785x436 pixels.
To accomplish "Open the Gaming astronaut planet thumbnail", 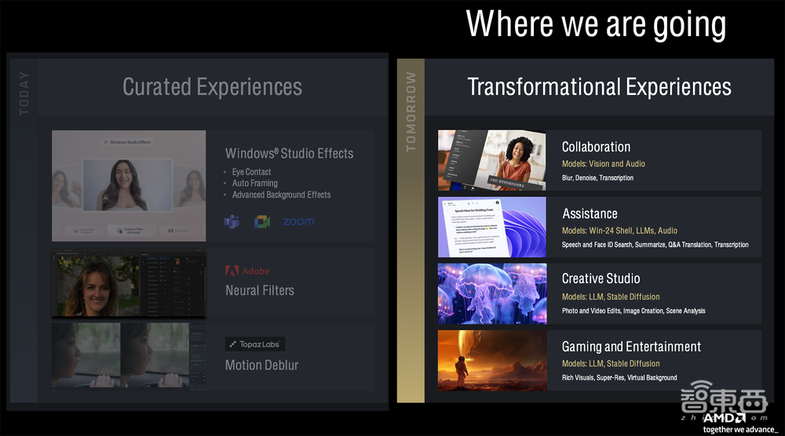I will point(492,360).
